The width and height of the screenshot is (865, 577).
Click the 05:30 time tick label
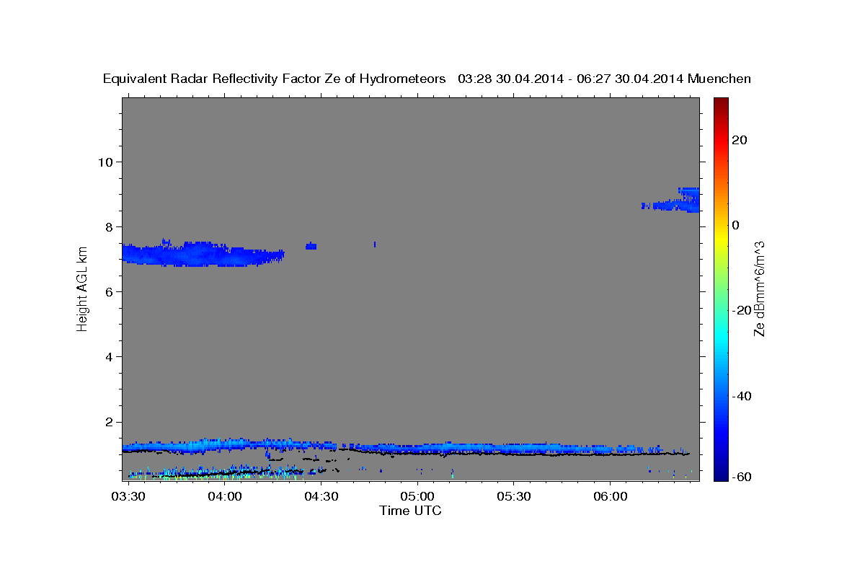pyautogui.click(x=514, y=497)
